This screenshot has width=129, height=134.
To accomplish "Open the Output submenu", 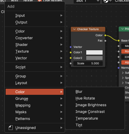I will click(x=34, y=22).
